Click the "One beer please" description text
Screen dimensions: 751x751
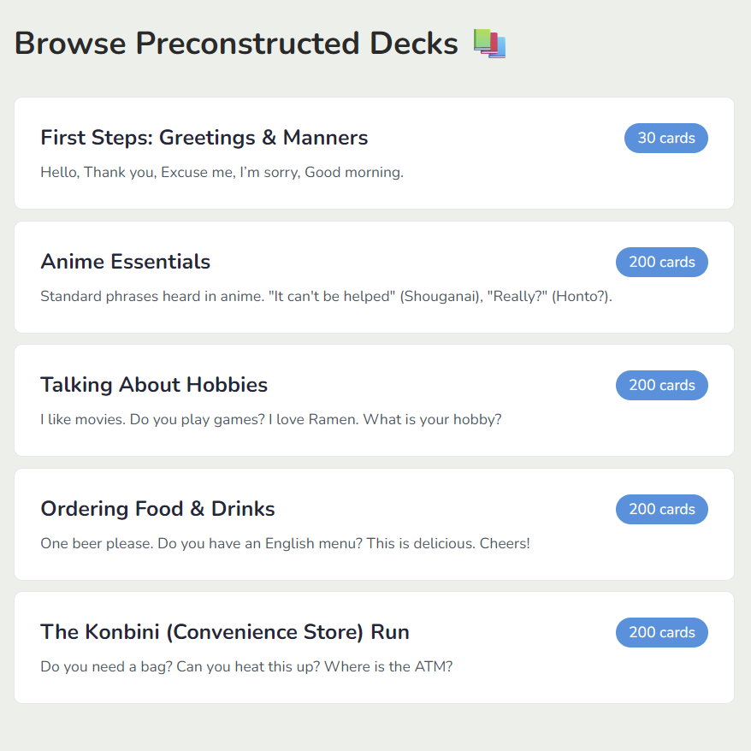tap(285, 543)
